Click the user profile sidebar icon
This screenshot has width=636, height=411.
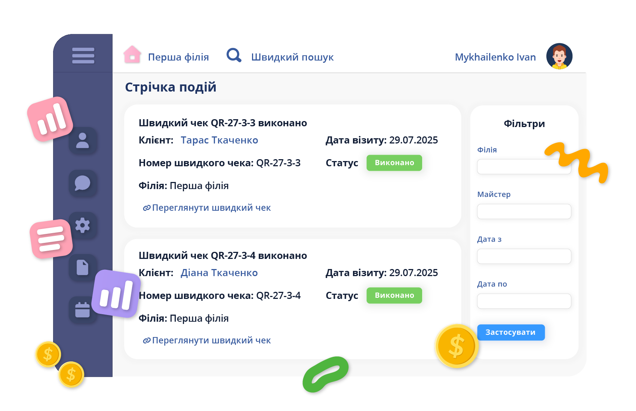pos(83,140)
